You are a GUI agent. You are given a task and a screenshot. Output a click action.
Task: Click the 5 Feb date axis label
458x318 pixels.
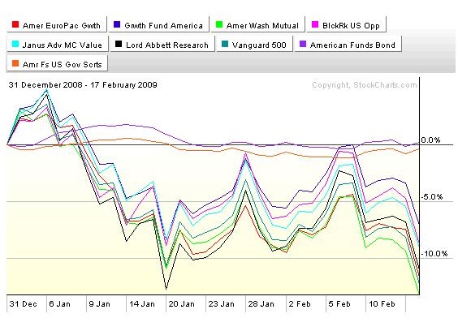point(339,304)
